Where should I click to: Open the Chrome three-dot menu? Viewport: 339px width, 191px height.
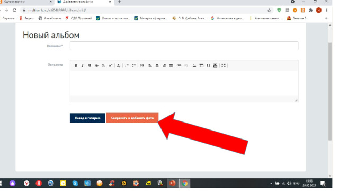(x=327, y=10)
